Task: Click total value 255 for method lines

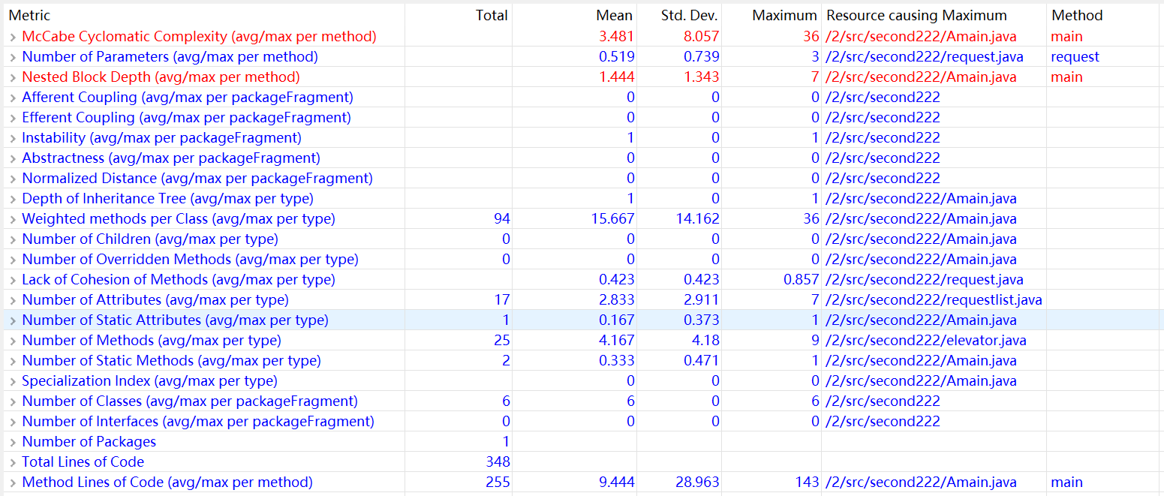Action: (498, 482)
